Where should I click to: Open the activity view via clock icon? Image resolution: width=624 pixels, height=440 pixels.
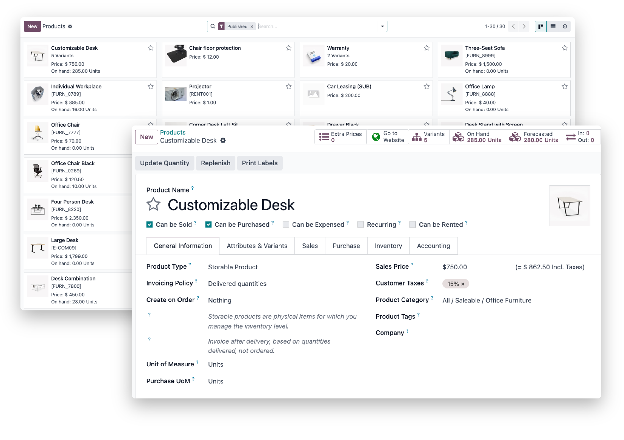(565, 26)
